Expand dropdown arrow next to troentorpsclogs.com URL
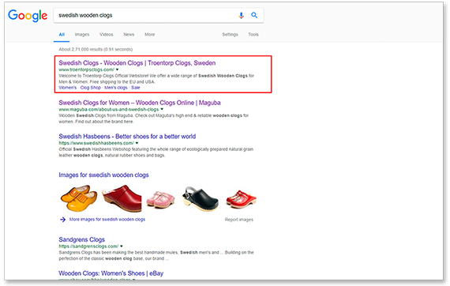Screen dimensions: 450x286 117,70
